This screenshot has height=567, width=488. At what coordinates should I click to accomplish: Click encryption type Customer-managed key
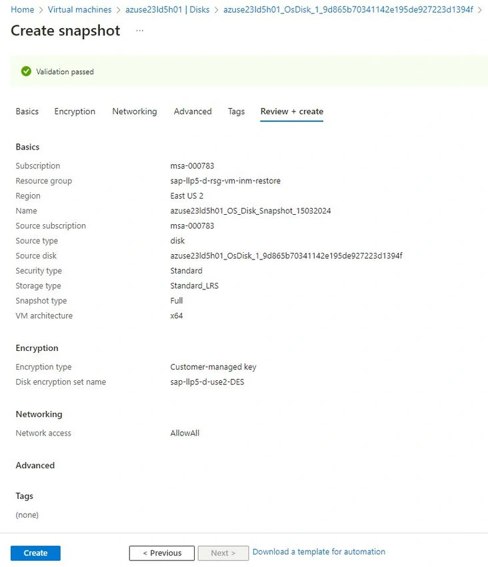[213, 367]
